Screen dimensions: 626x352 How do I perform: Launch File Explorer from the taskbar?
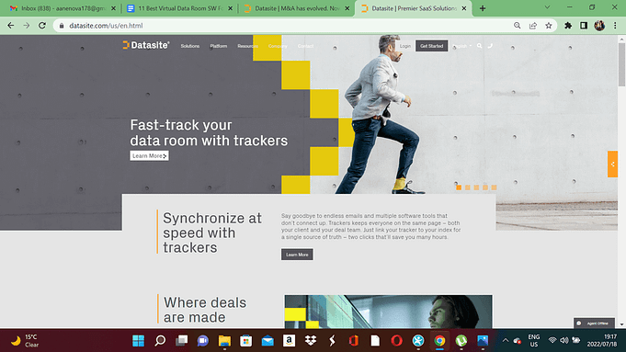224,340
